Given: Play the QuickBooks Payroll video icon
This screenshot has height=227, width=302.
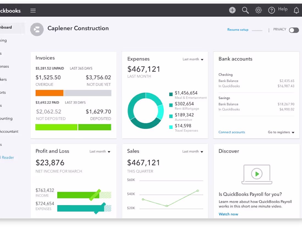Looking at the screenshot, I should tap(257, 174).
